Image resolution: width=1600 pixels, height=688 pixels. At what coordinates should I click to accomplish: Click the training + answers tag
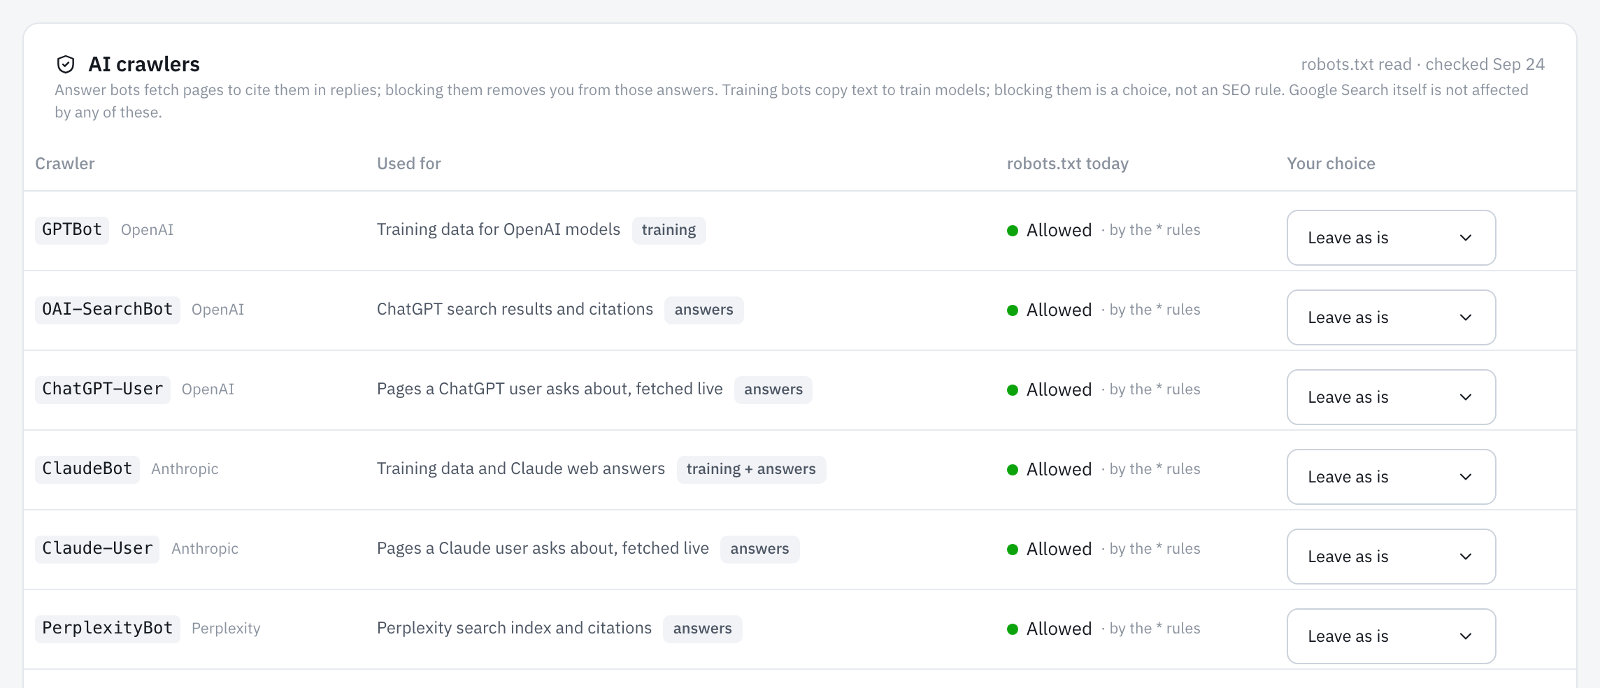click(x=751, y=469)
